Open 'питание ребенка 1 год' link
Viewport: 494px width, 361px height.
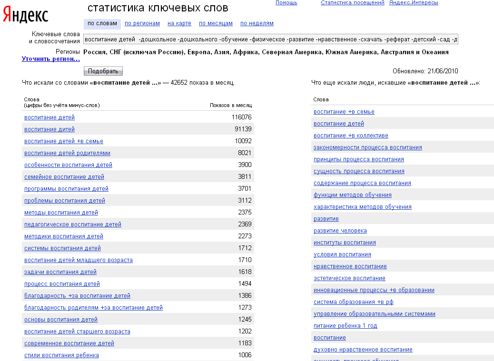click(x=345, y=326)
